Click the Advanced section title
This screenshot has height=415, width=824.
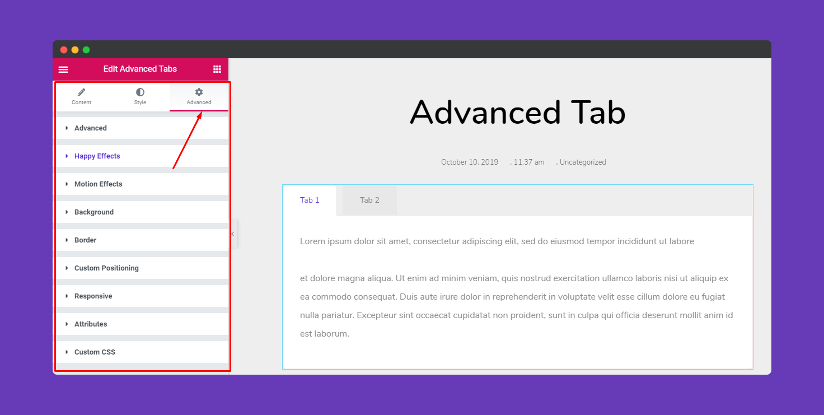[x=91, y=128]
